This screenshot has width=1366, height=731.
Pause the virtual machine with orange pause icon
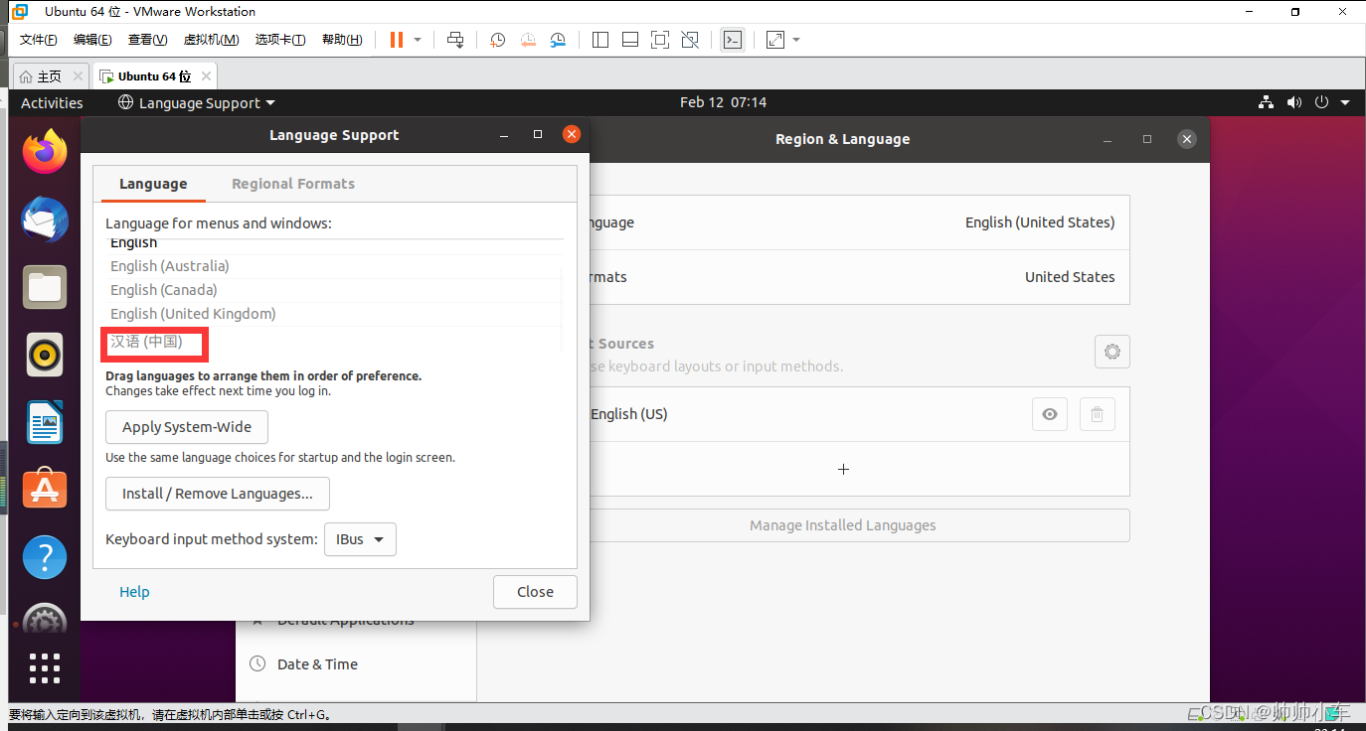397,40
